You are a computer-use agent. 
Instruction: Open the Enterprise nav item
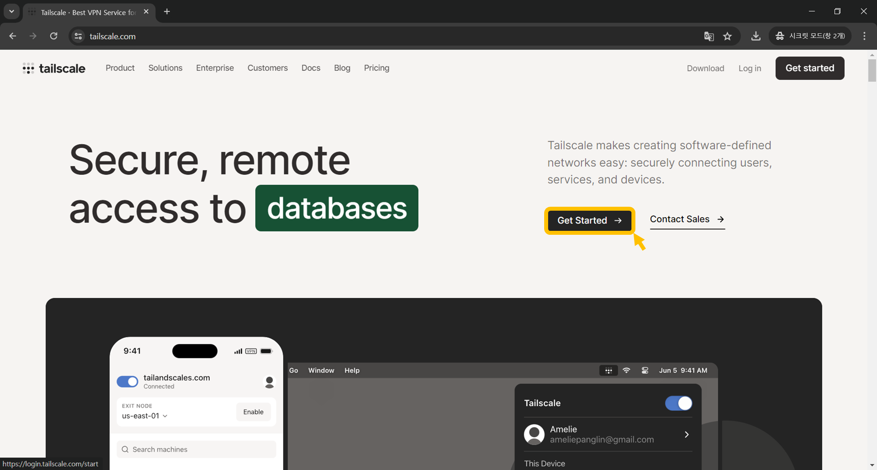pyautogui.click(x=215, y=68)
